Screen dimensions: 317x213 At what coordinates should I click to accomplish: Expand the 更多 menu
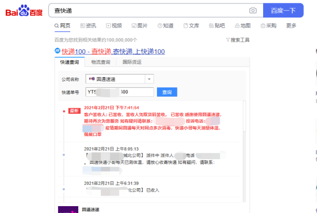coord(291,25)
